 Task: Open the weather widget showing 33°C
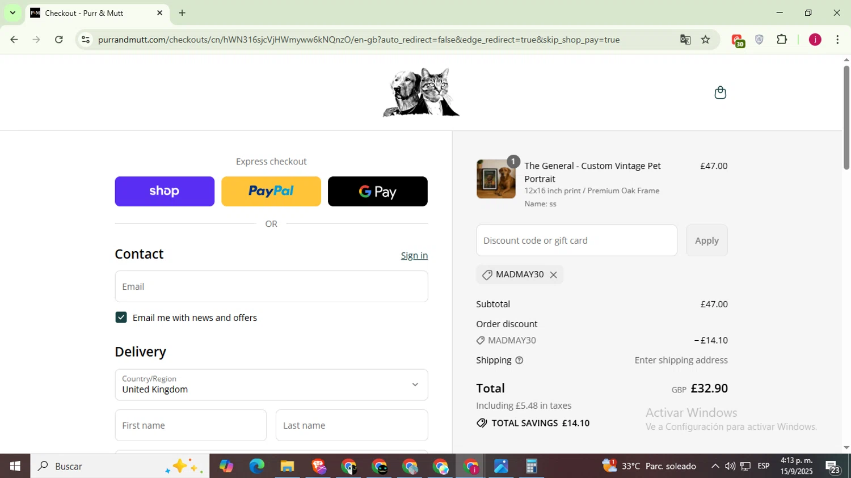click(649, 466)
